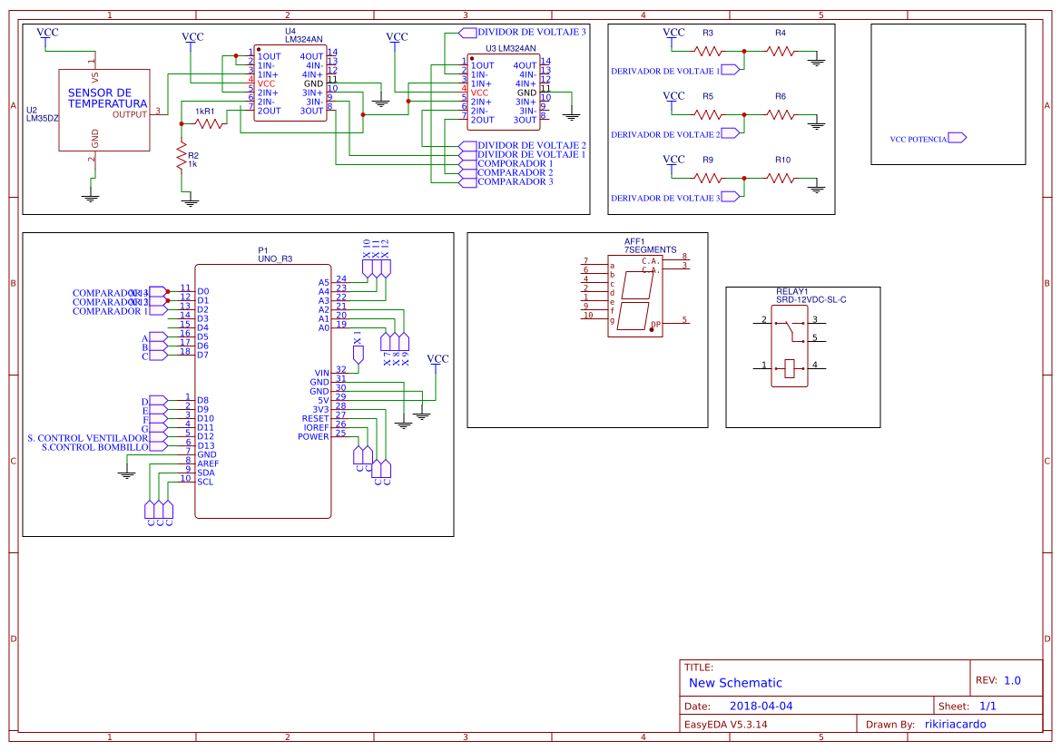Image resolution: width=1061 pixels, height=751 pixels.
Task: Click the P1 UNO_R3 component body
Action: [262, 390]
